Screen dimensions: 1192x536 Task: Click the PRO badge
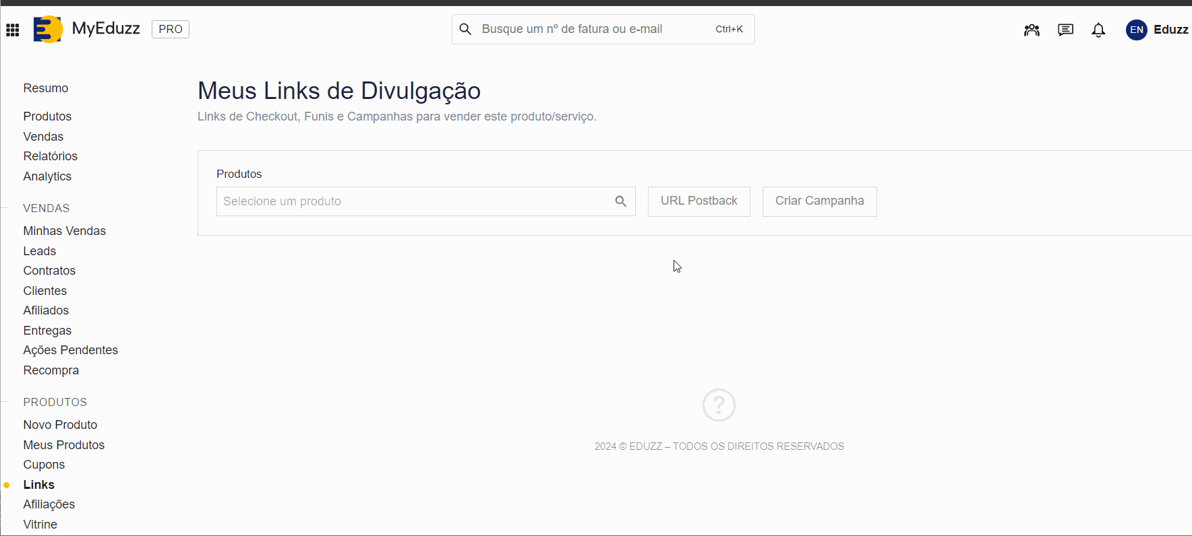tap(171, 29)
